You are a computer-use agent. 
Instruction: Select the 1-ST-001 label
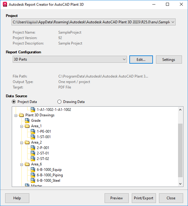[44, 137]
